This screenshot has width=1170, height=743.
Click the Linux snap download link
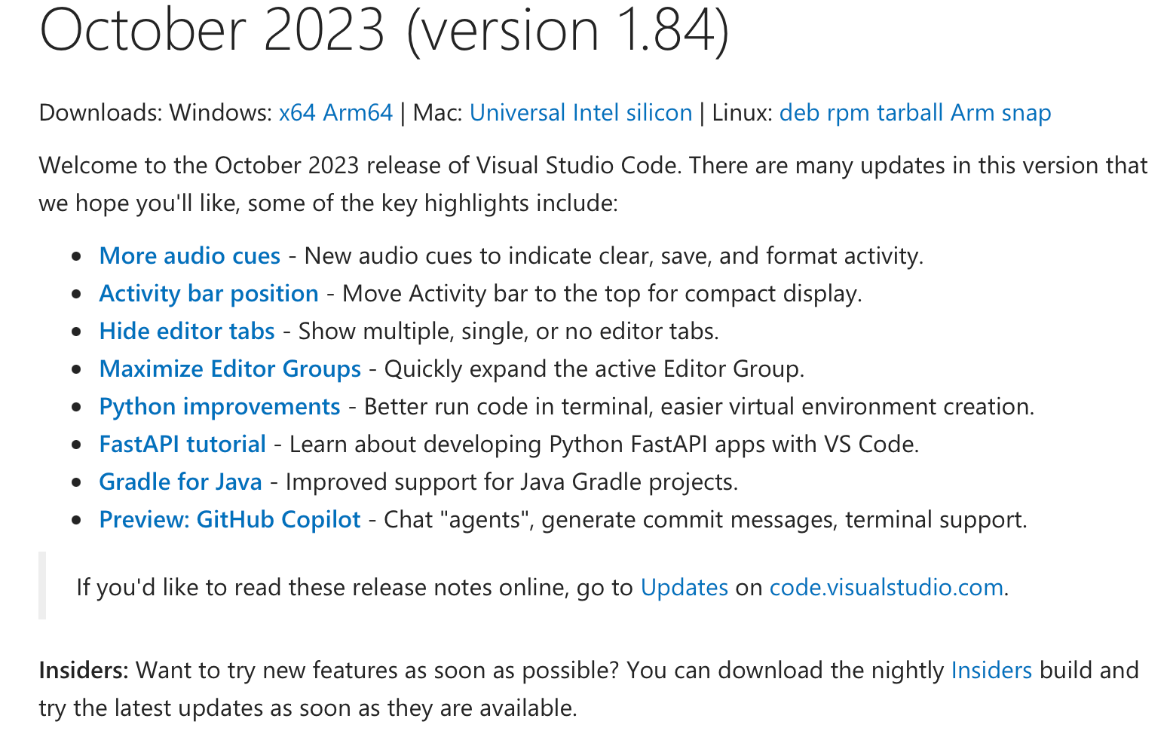(1026, 113)
